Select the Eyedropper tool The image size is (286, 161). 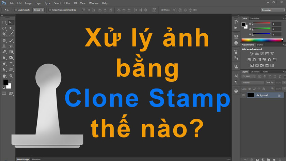coord(11,34)
